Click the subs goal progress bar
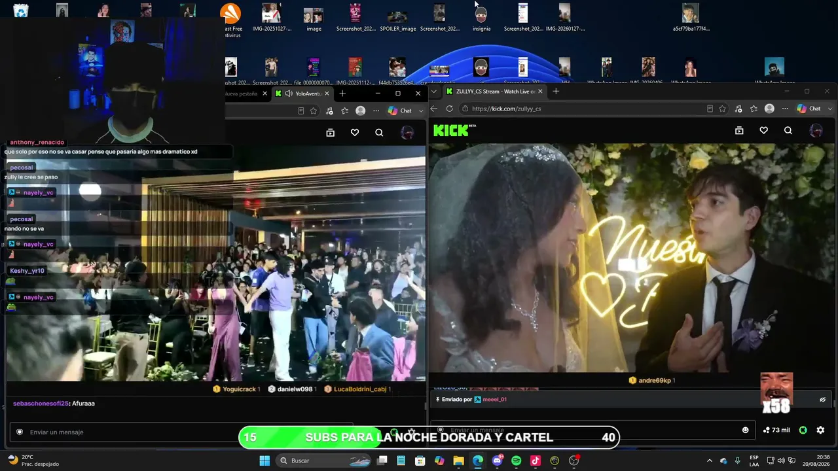This screenshot has height=471, width=838. tap(429, 438)
